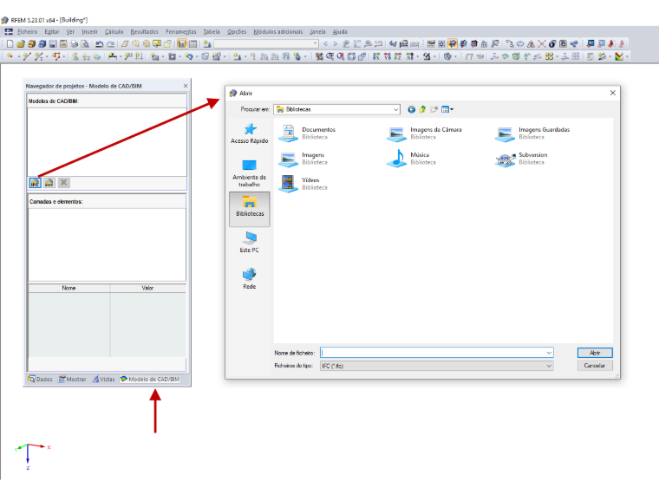Select the Imagens da Câmara library
Viewport: 659px width, 494px height.
pos(424,133)
